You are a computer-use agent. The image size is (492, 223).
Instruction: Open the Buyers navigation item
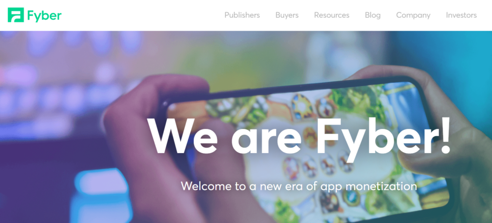pyautogui.click(x=287, y=15)
